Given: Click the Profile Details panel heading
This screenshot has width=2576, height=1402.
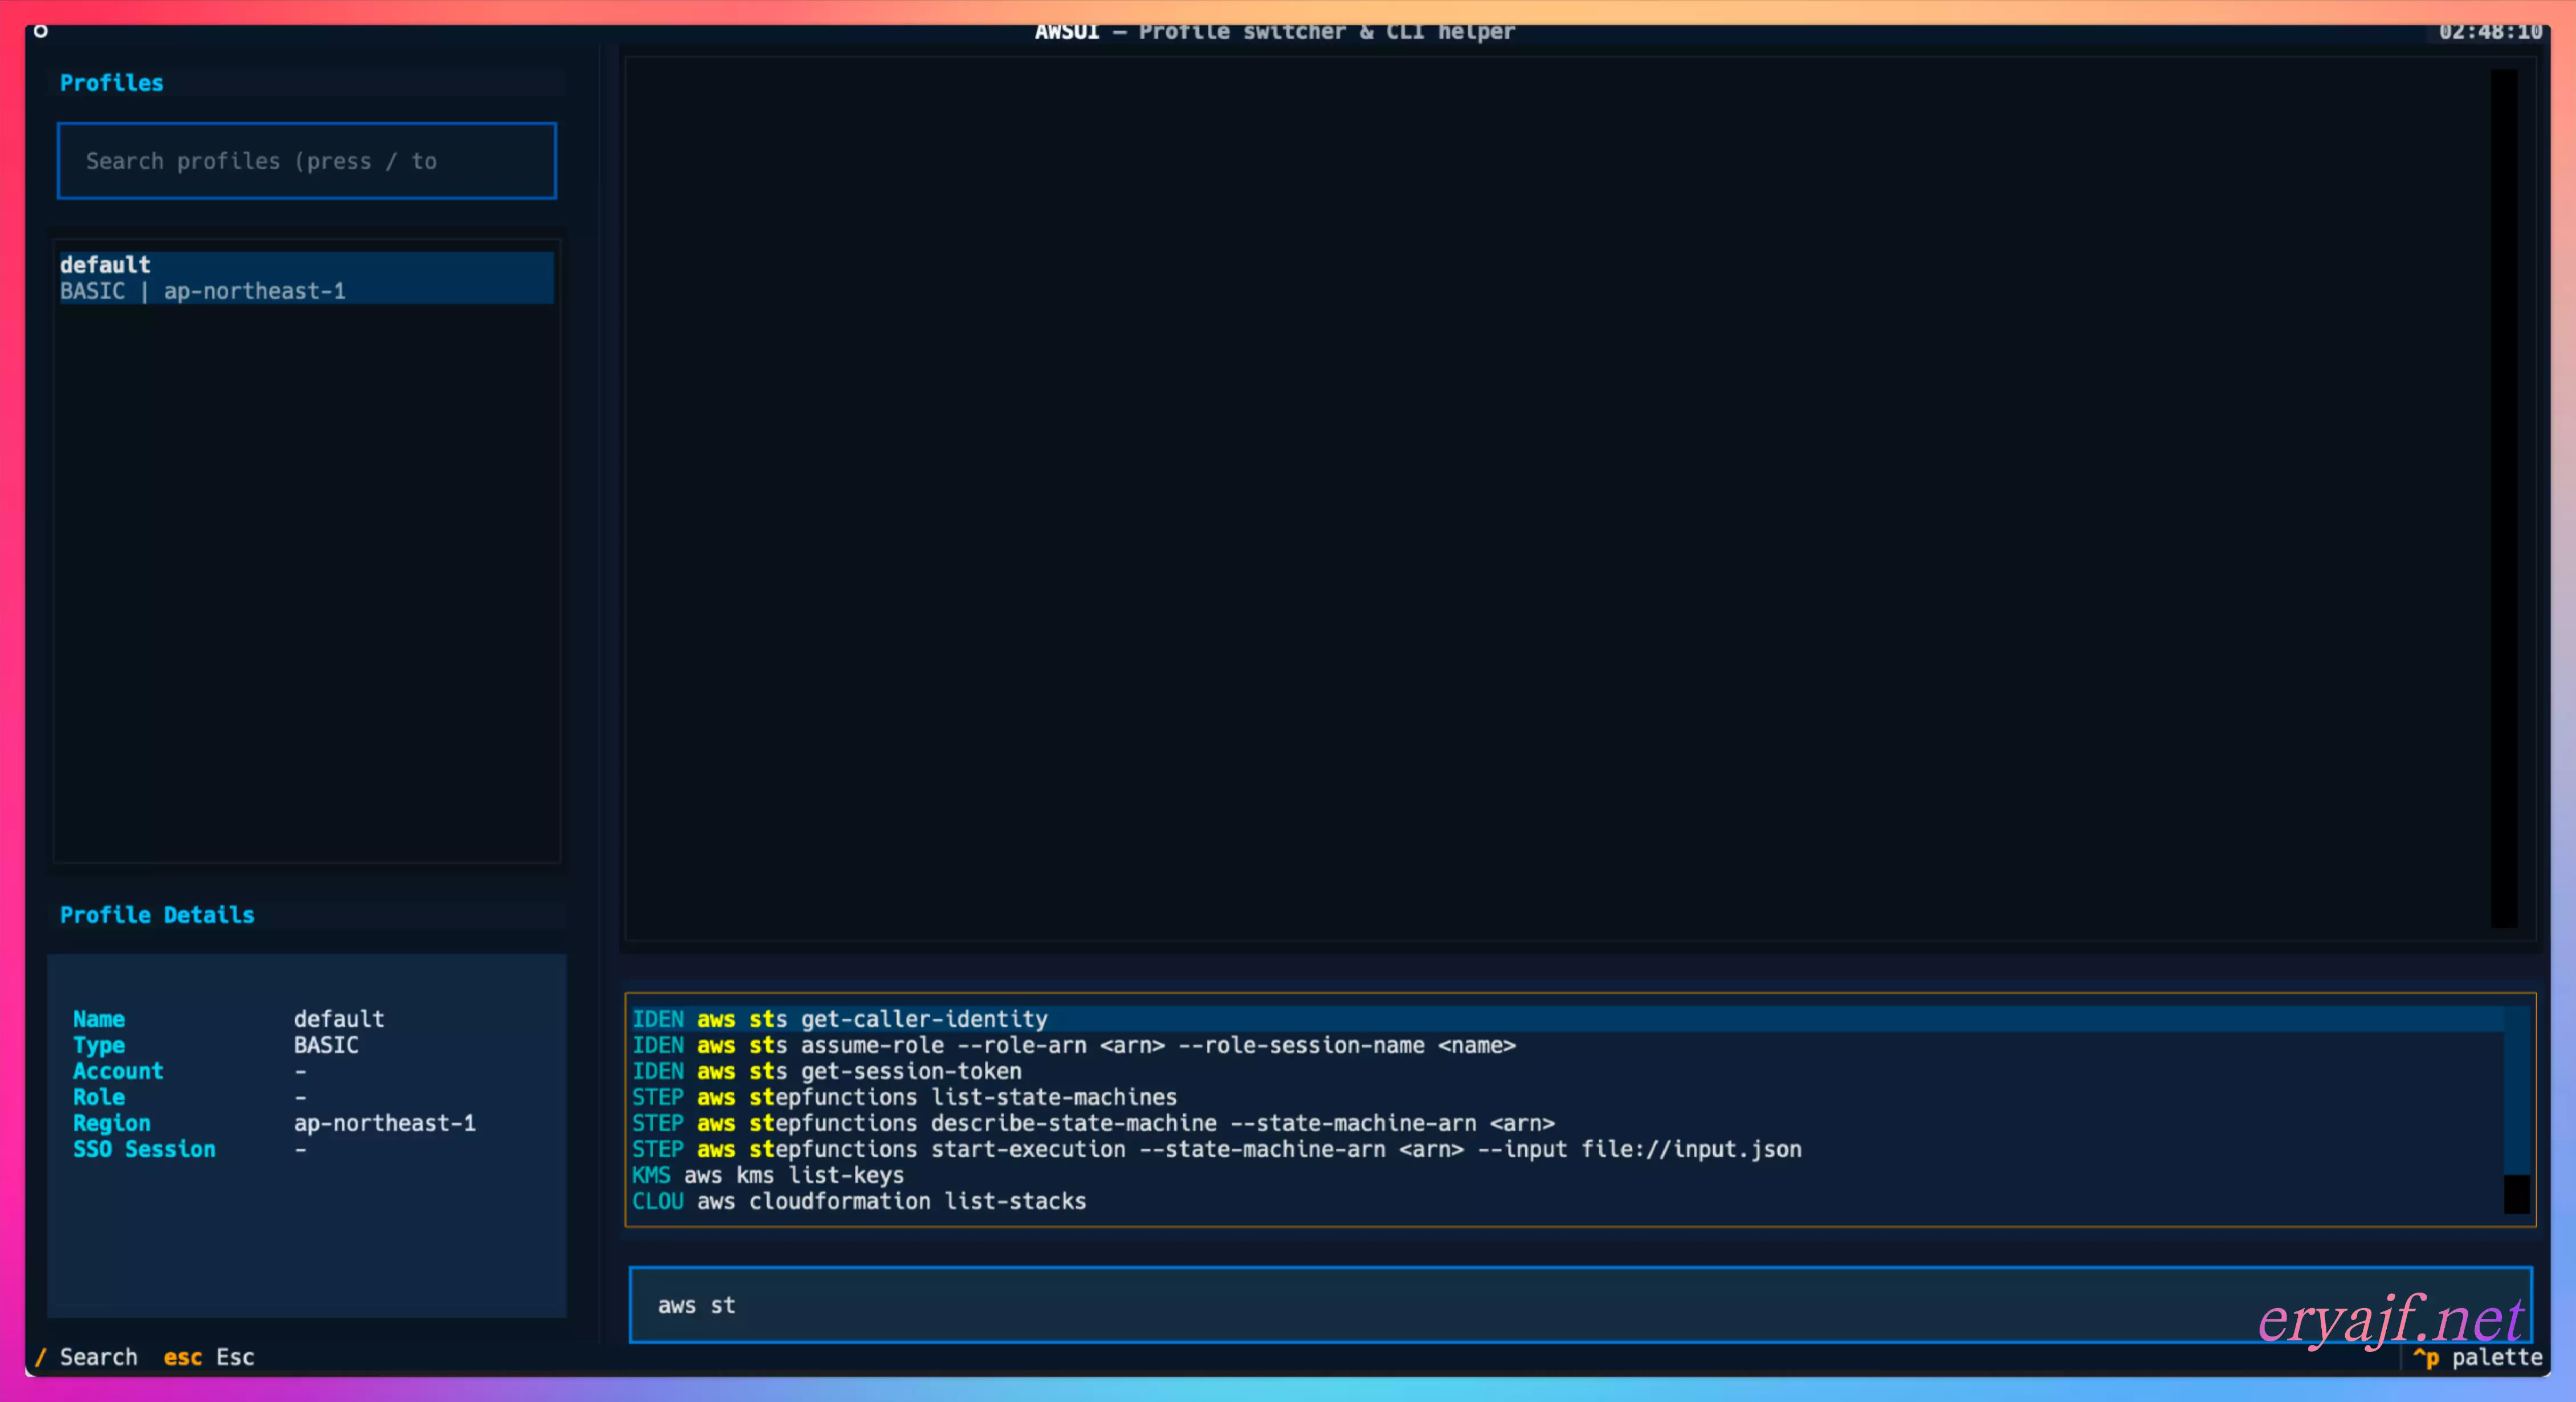Looking at the screenshot, I should point(157,915).
